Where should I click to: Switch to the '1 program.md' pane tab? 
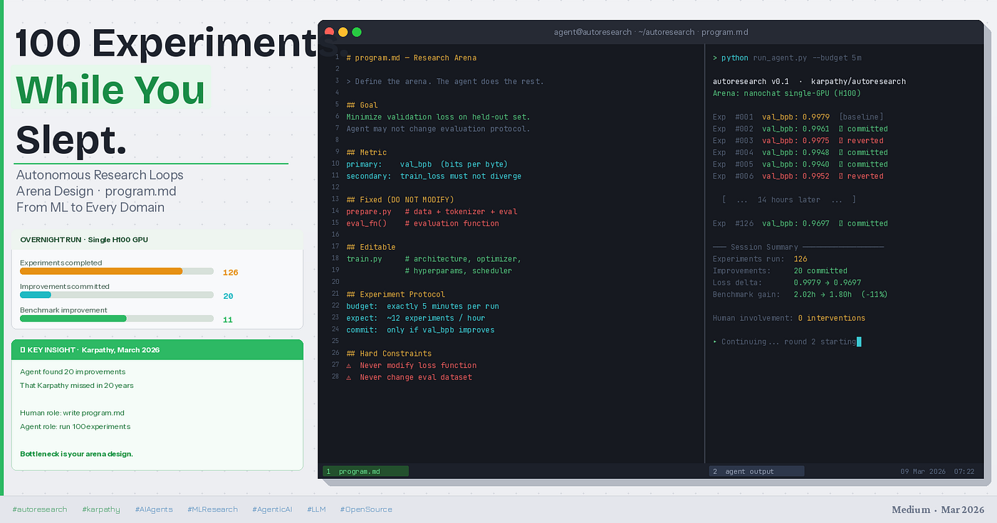pos(365,471)
